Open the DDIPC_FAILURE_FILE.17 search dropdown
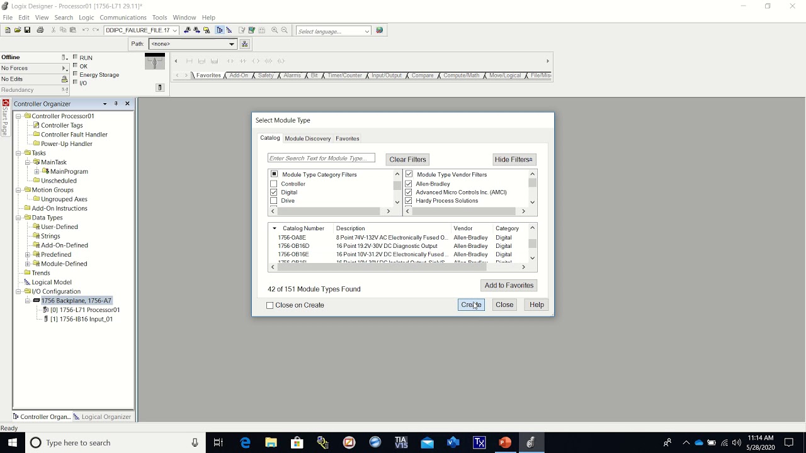The width and height of the screenshot is (806, 453). [174, 30]
